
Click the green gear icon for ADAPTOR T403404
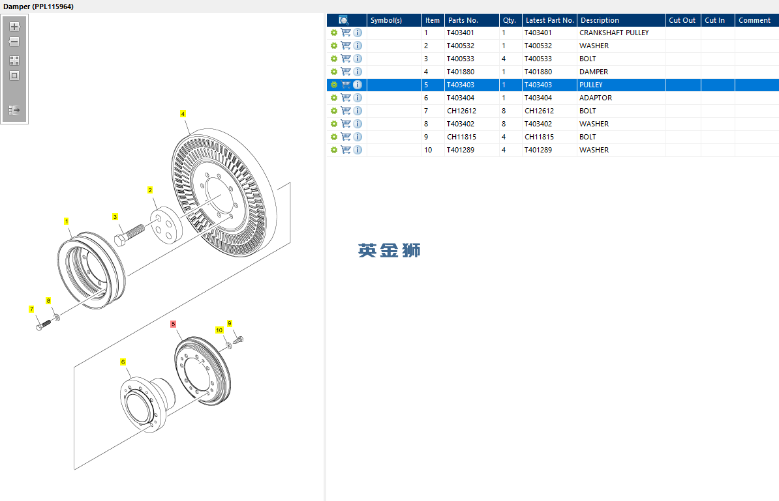334,98
